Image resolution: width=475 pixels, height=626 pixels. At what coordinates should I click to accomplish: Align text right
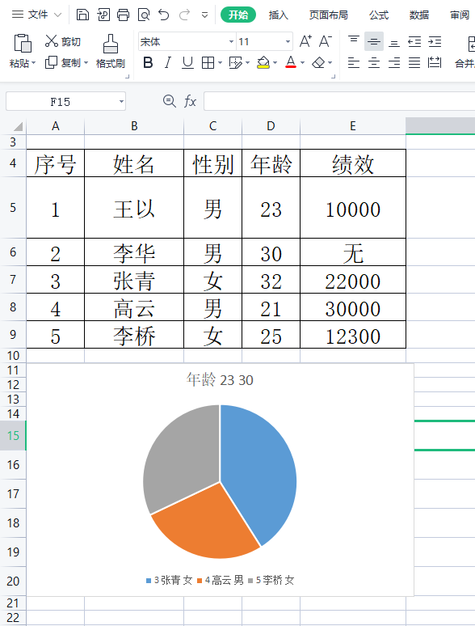[x=394, y=62]
